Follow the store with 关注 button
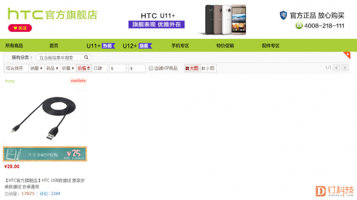The height and width of the screenshot is (200, 357). pos(20,28)
